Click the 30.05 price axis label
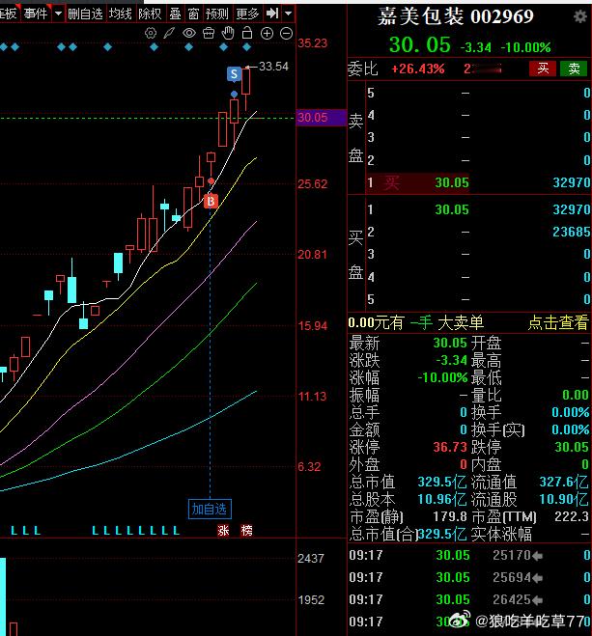Viewport: 592px width, 636px height. [x=313, y=118]
